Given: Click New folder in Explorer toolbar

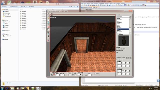Looking at the screenshot, I should pyautogui.click(x=31, y=7).
